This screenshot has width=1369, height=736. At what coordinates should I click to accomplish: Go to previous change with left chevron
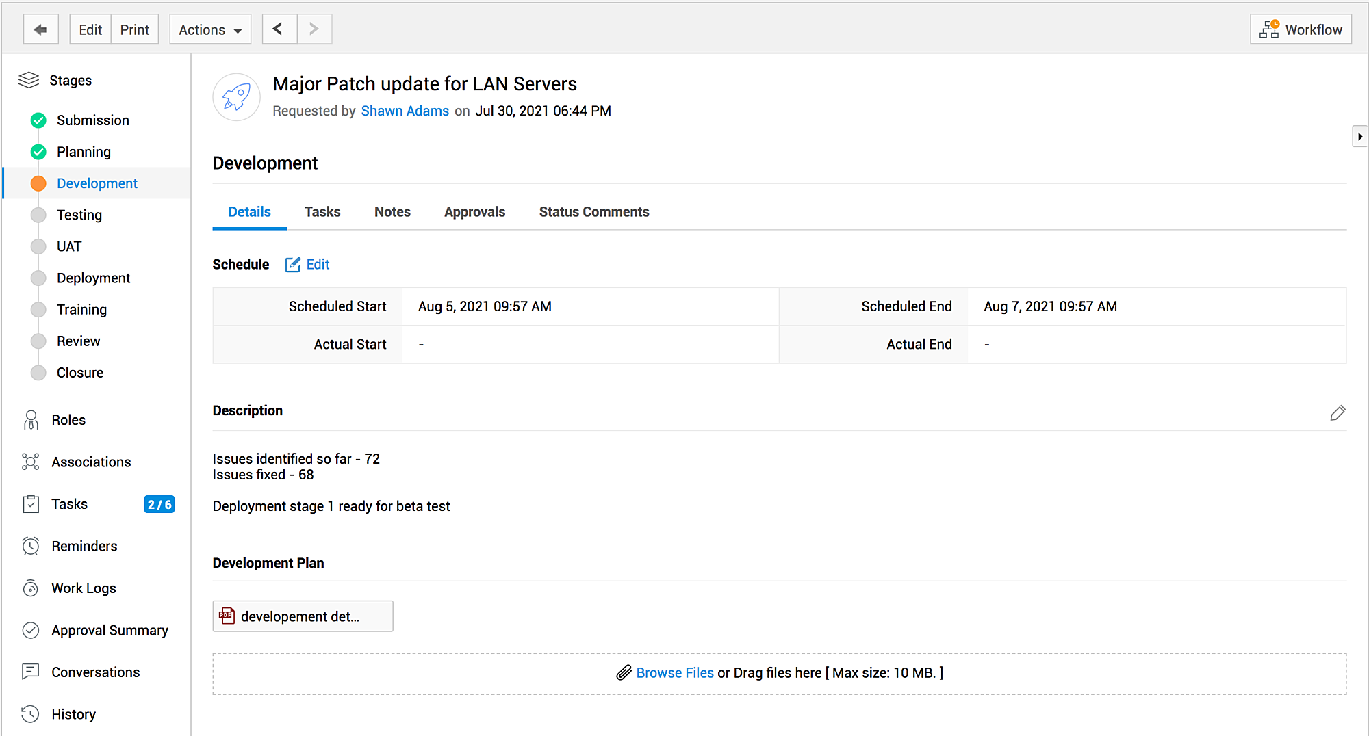pyautogui.click(x=279, y=29)
